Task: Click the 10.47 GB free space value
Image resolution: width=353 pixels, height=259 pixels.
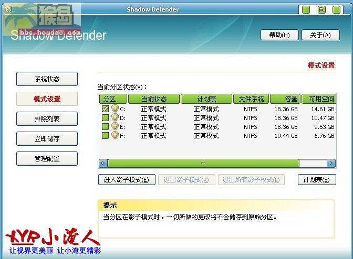Action: 323,118
